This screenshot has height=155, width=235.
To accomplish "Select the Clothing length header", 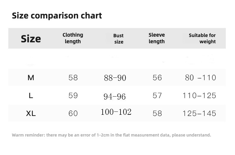I will click(73, 38).
